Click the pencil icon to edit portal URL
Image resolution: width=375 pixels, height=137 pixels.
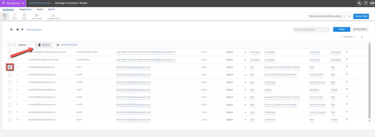[x=350, y=16]
